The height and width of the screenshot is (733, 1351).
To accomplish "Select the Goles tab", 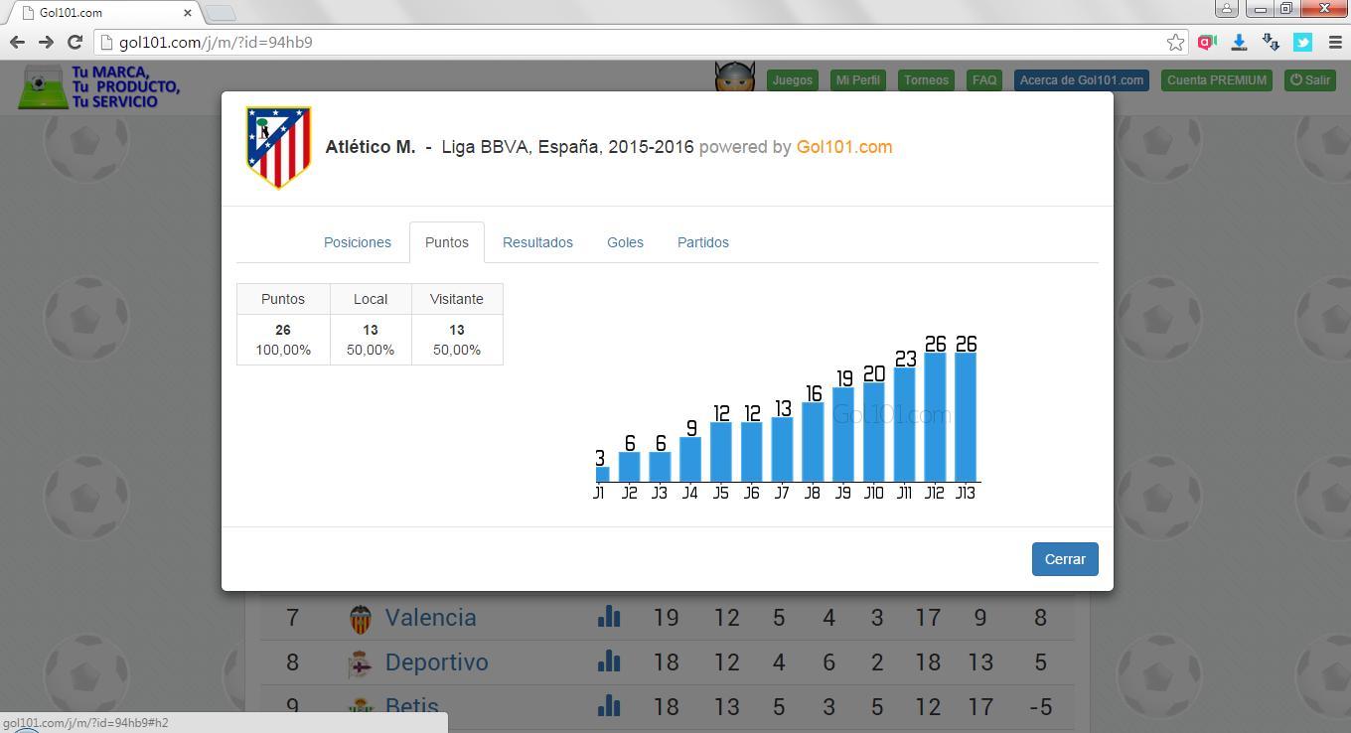I will pos(625,242).
